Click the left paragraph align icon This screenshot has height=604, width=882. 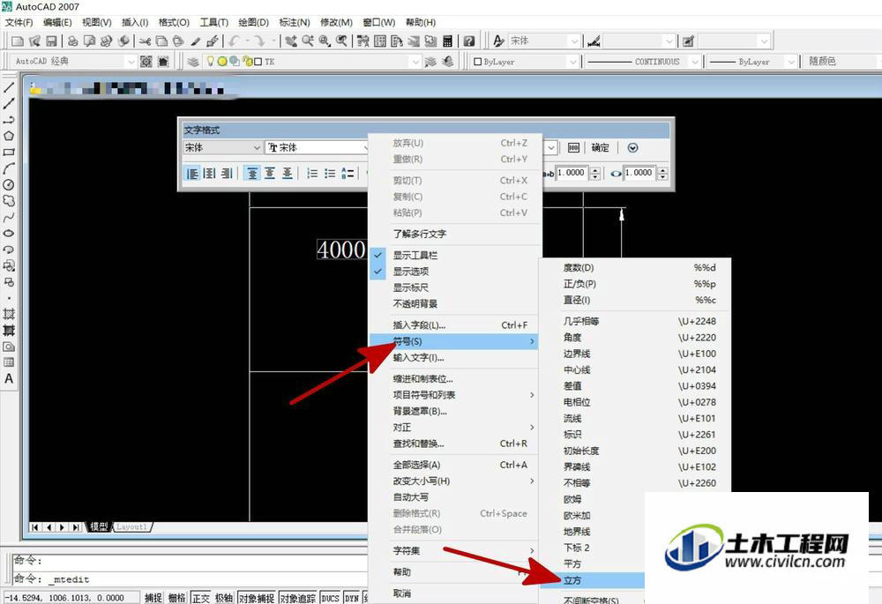point(191,173)
